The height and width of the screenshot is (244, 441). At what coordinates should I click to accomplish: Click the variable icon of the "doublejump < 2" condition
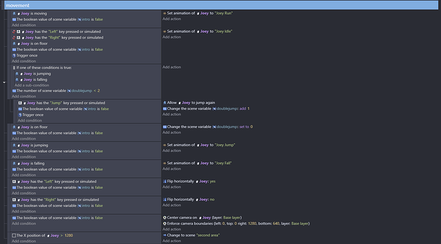pos(14,91)
